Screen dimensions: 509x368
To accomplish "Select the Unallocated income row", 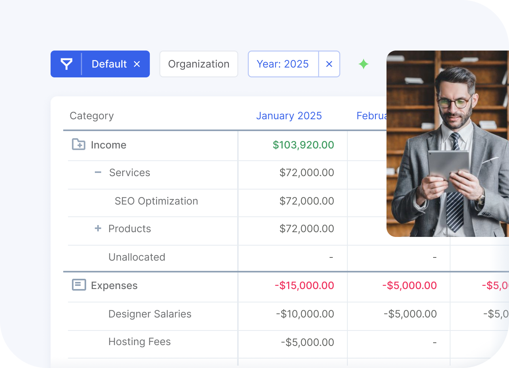I will (137, 257).
